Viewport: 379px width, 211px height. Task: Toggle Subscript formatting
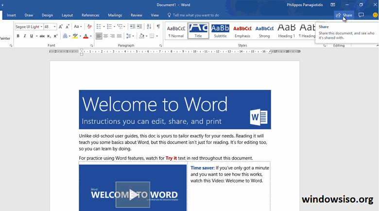(x=49, y=36)
